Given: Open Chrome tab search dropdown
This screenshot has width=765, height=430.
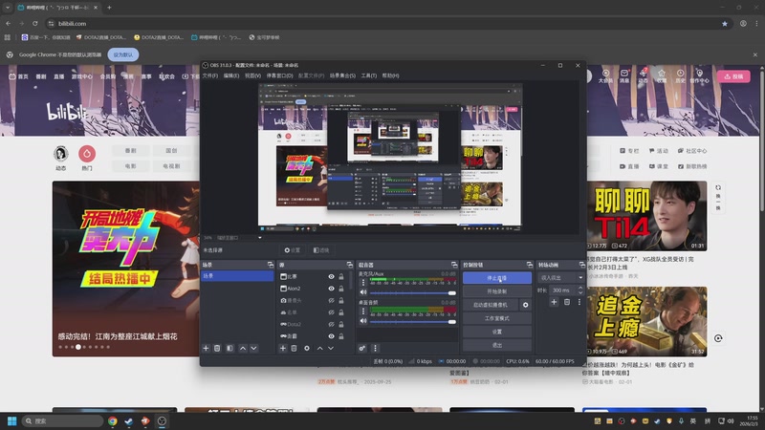Looking at the screenshot, I should (8, 8).
